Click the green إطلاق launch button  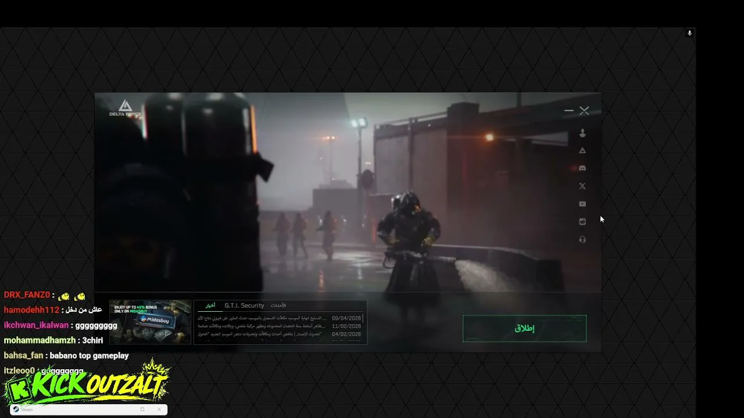(x=524, y=328)
